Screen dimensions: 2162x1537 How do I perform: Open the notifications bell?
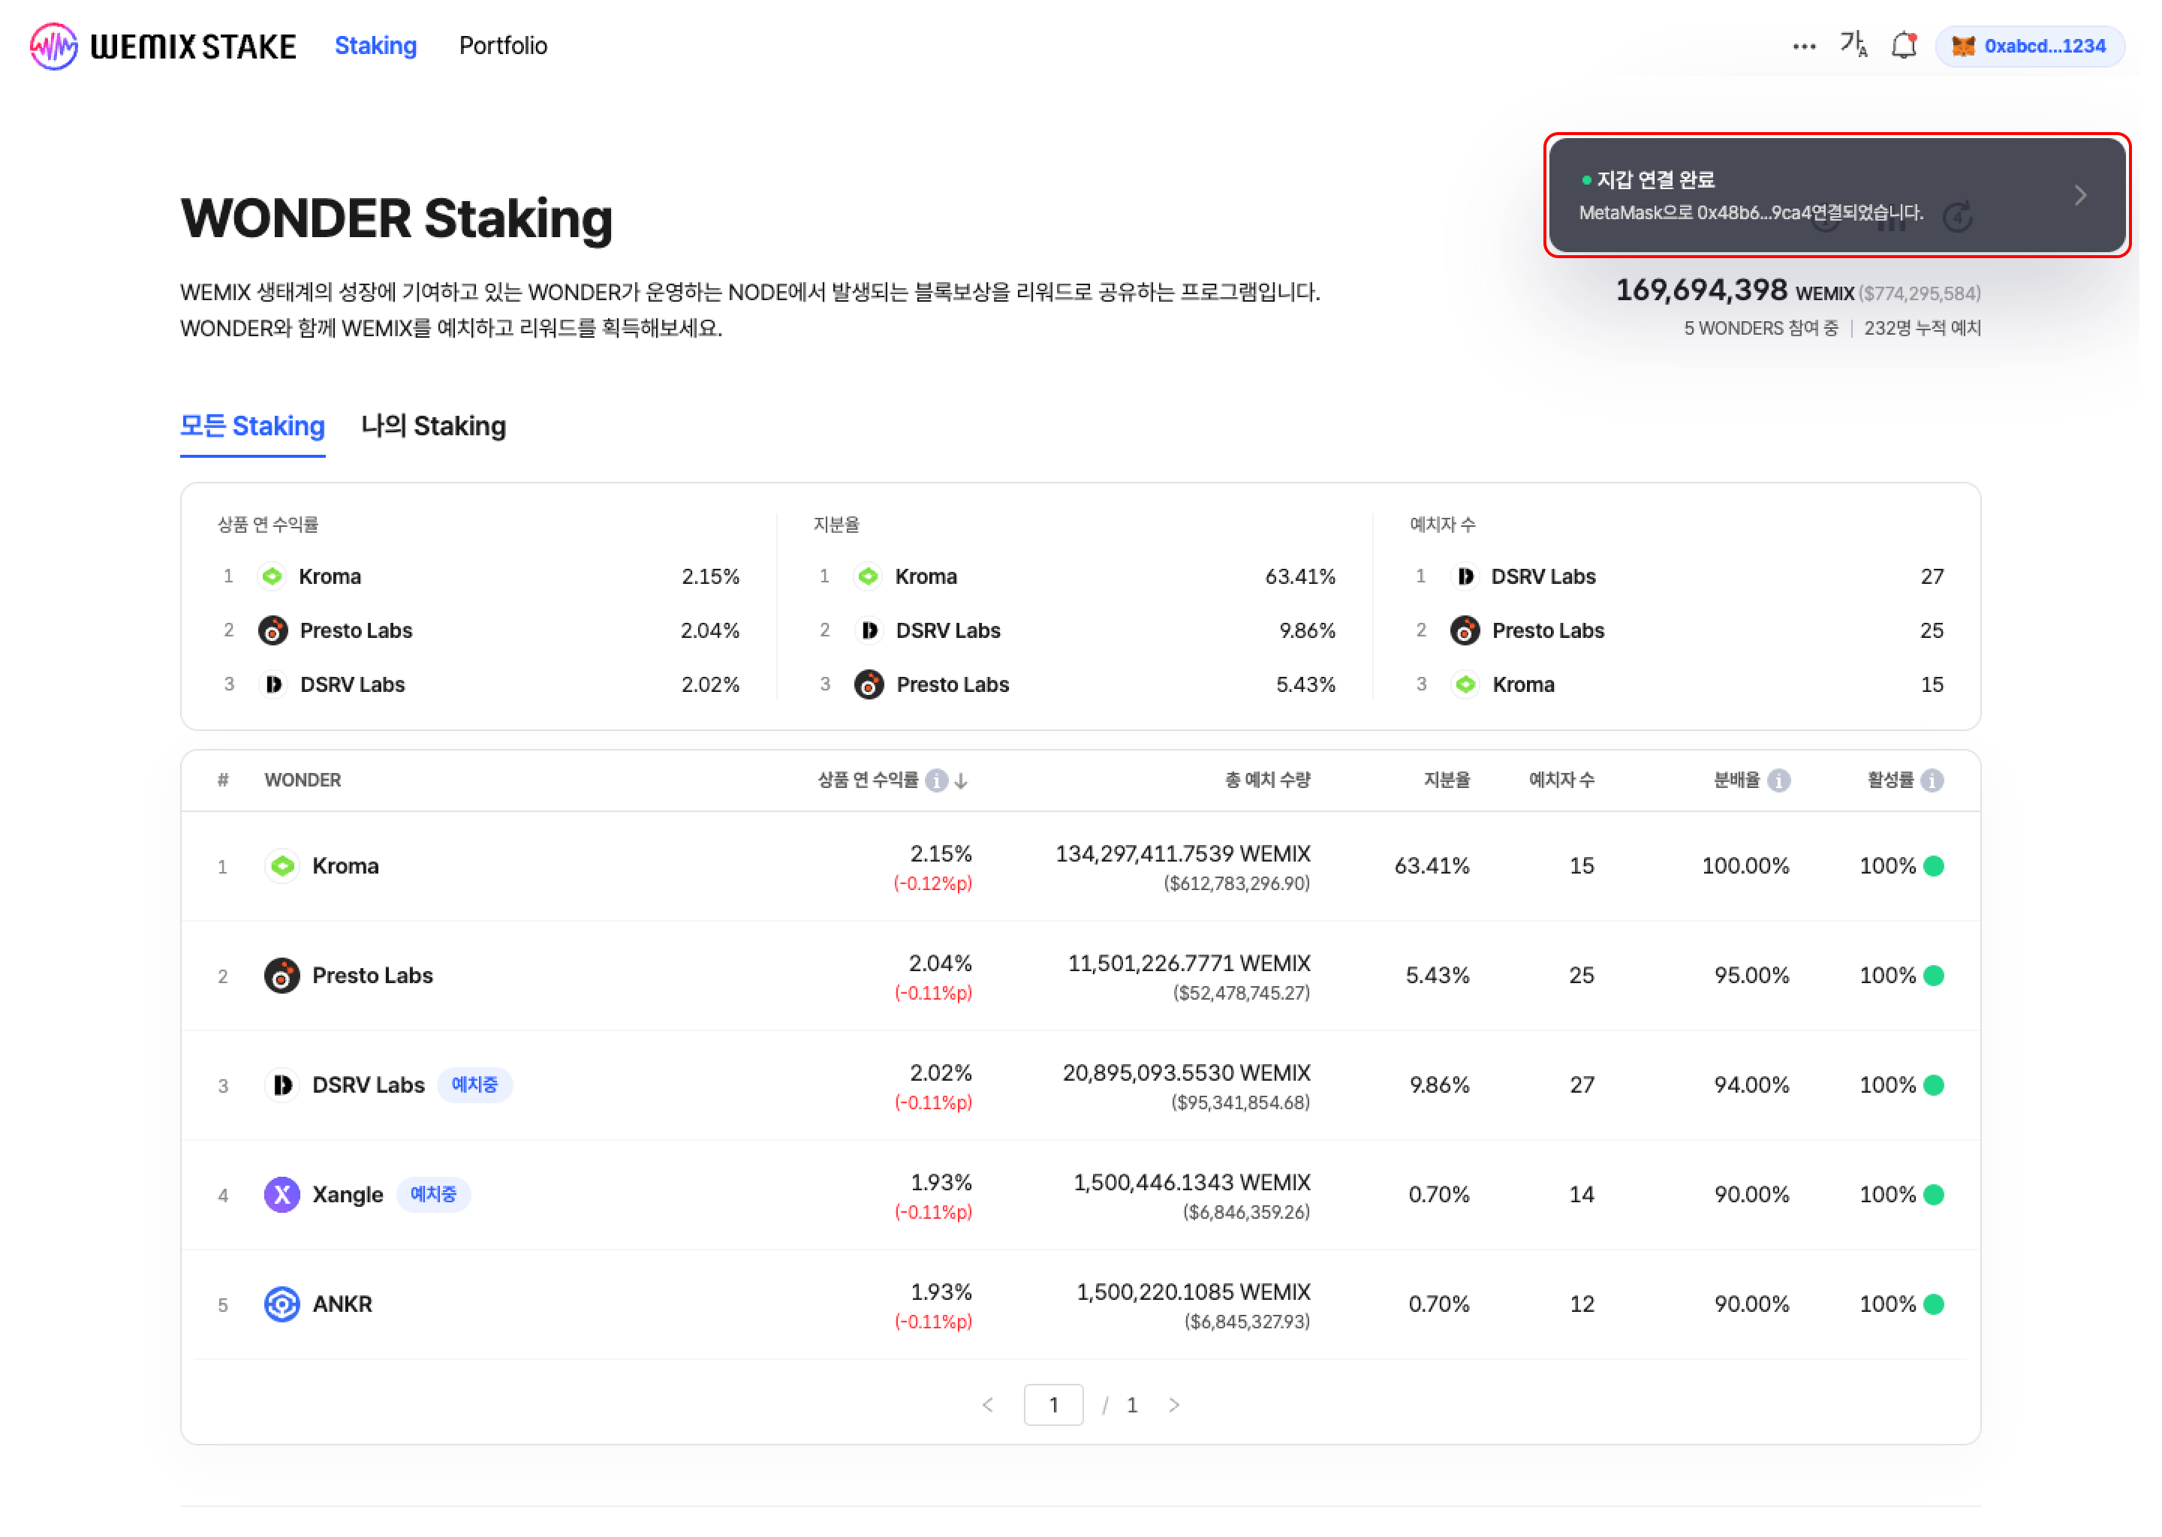tap(1903, 46)
